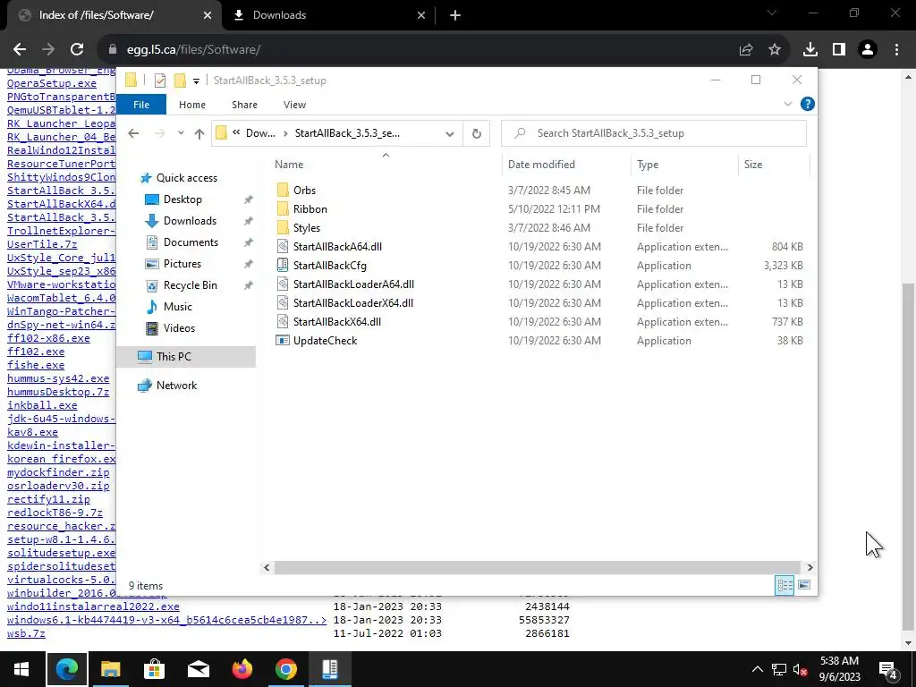Open Chrome downloads icon

tap(810, 50)
